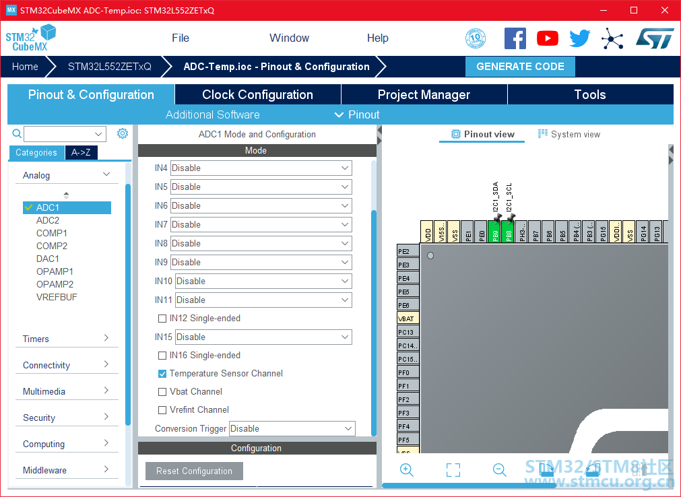The width and height of the screenshot is (681, 497).
Task: Open the File menu
Action: point(181,38)
